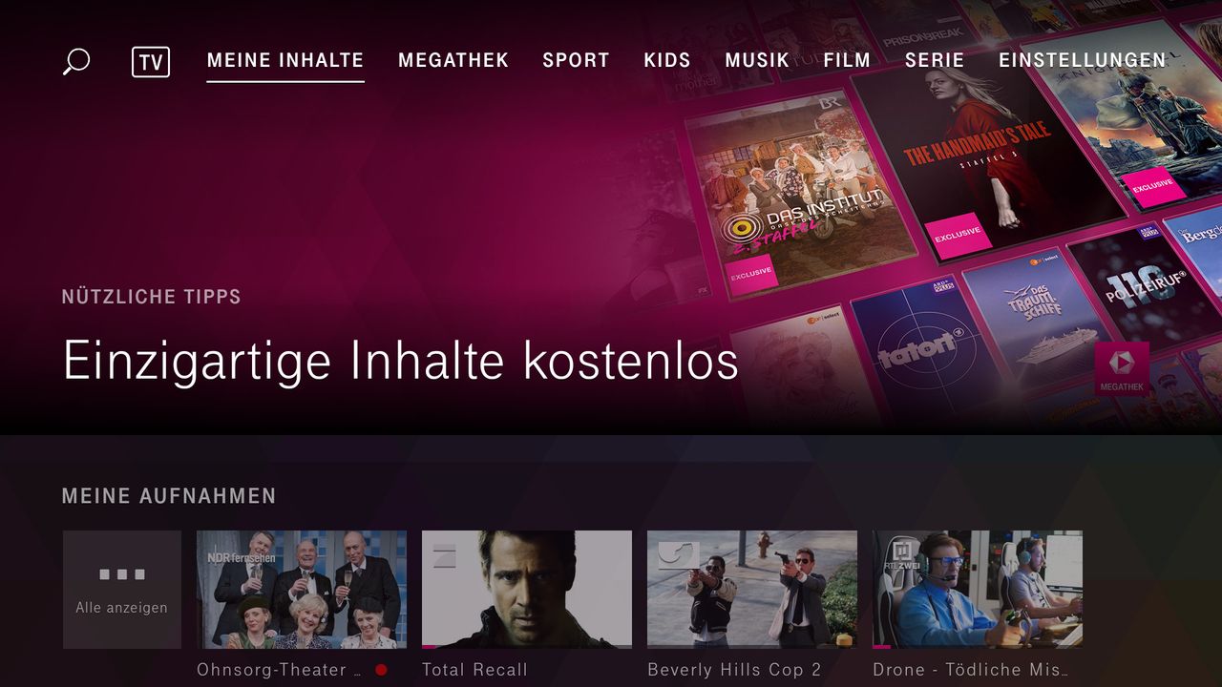Open the three-dots Alle anzeigen tile
Viewport: 1222px width, 687px height.
[122, 590]
